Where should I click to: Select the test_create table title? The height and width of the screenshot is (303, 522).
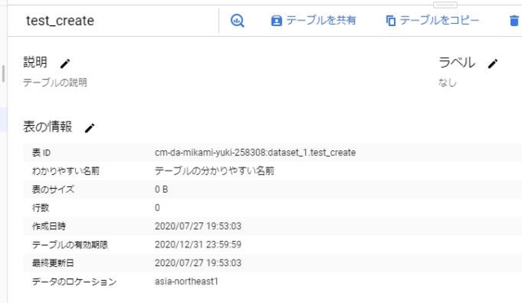coord(60,20)
